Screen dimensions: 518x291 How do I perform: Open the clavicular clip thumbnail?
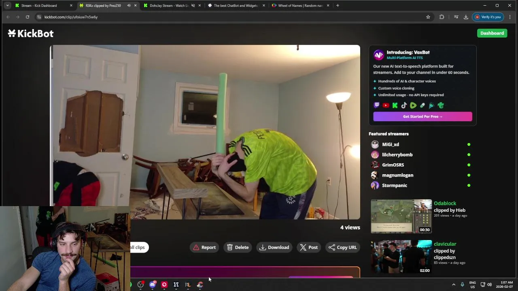401,257
